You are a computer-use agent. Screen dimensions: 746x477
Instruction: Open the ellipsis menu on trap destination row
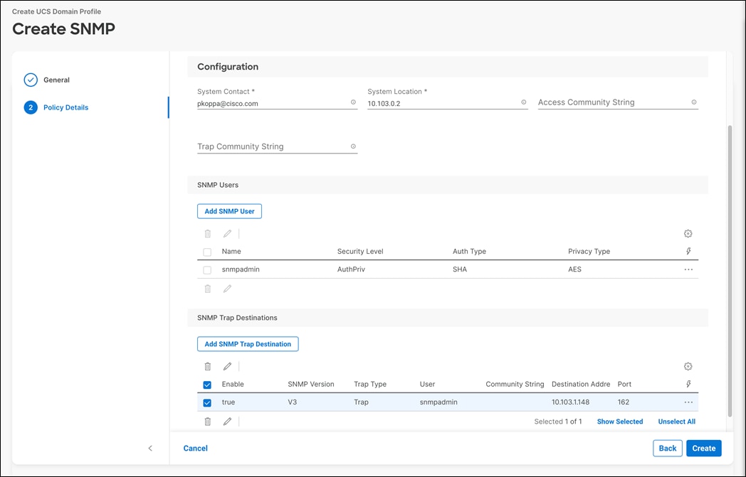click(688, 402)
